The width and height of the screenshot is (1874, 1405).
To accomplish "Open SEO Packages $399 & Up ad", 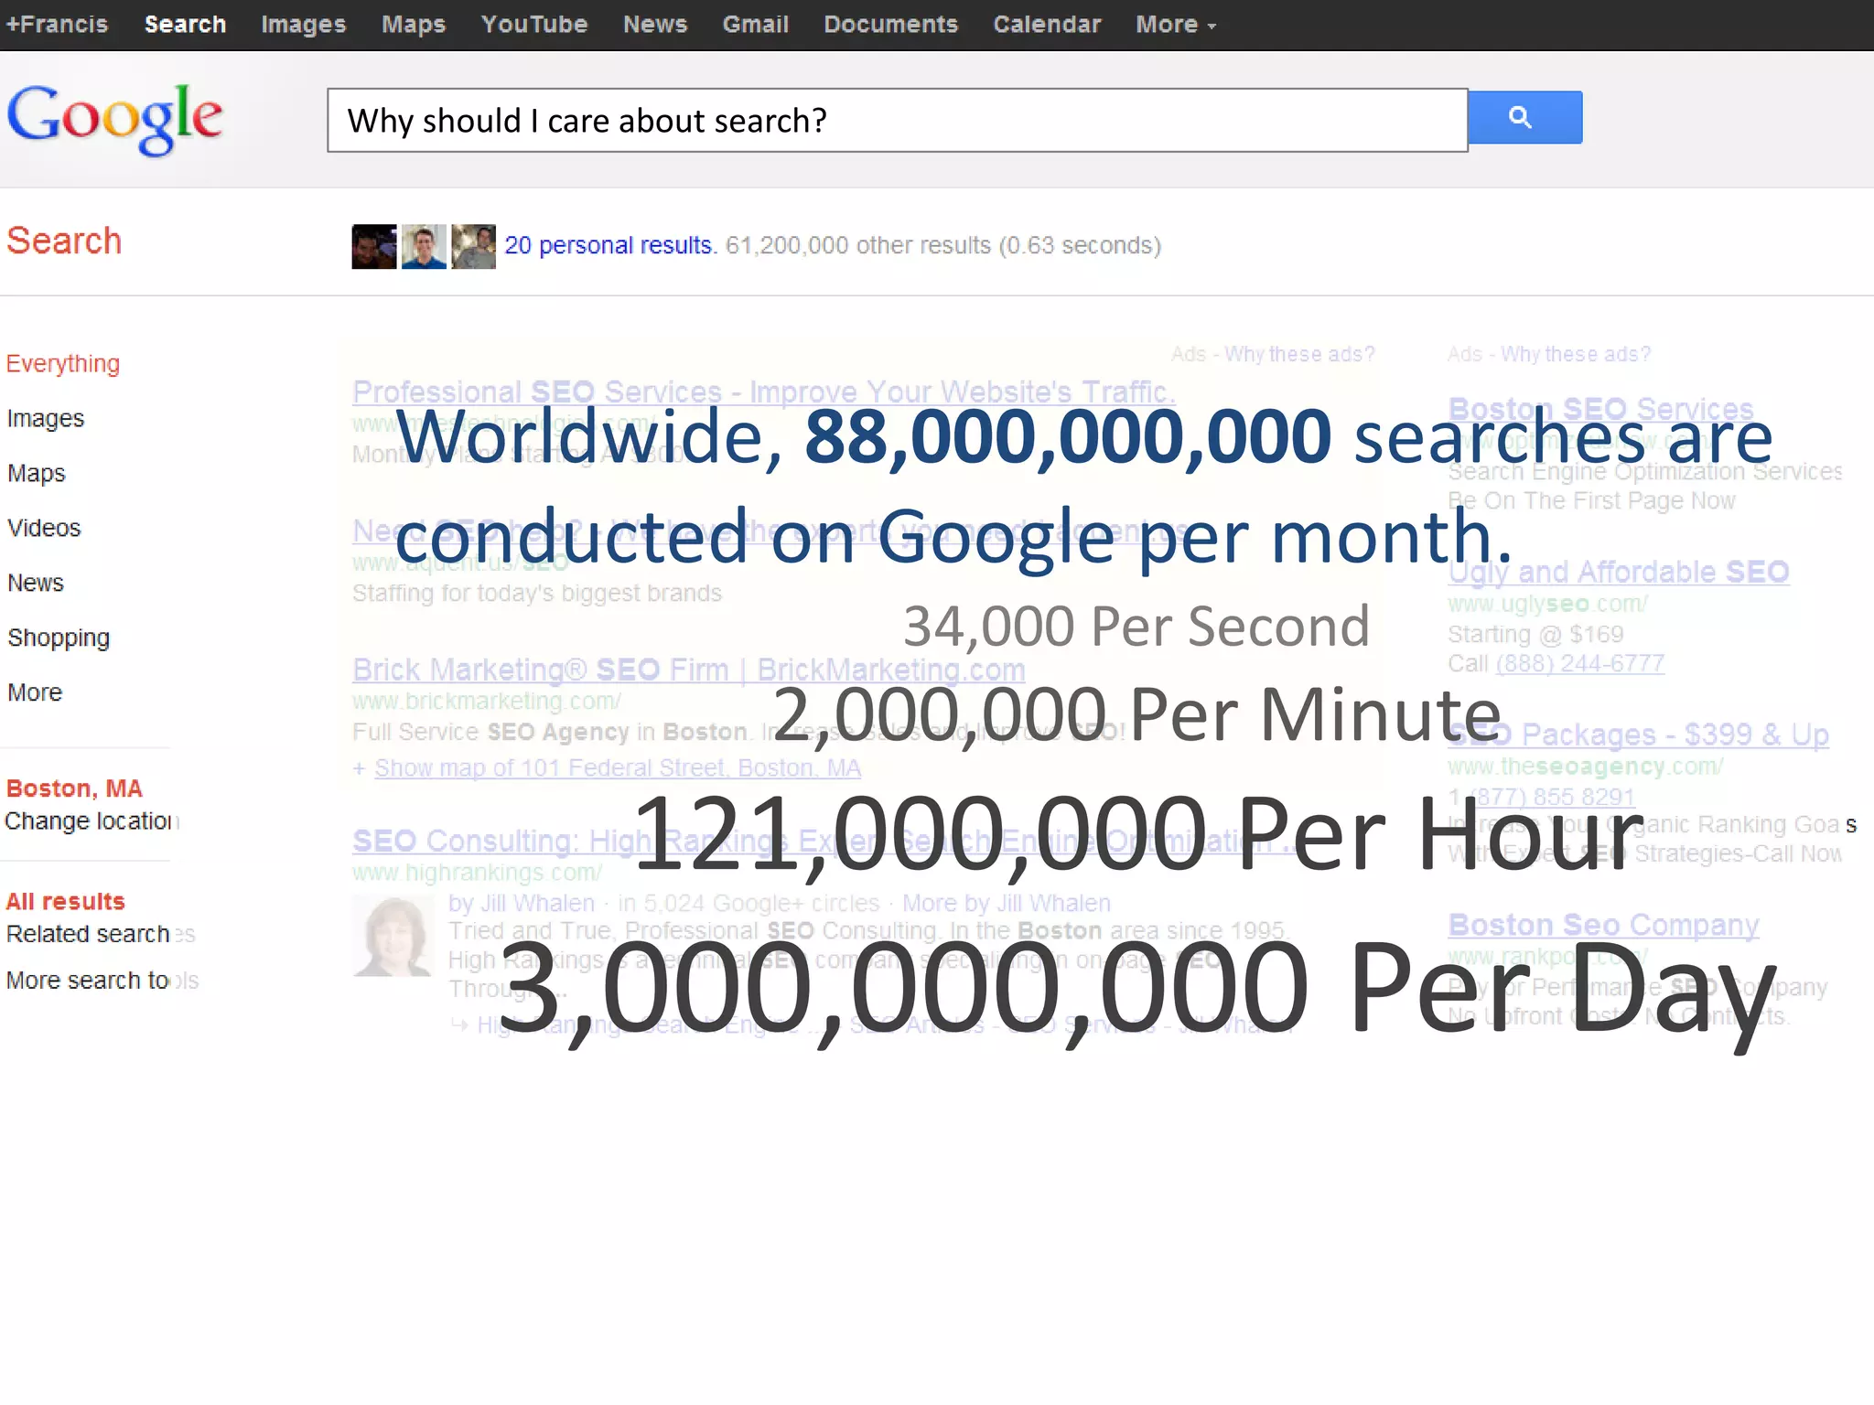I will [x=1639, y=735].
